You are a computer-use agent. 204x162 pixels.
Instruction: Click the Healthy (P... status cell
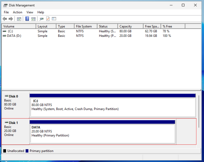(107, 36)
